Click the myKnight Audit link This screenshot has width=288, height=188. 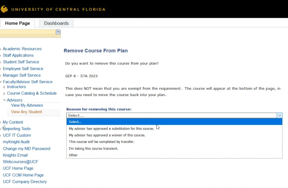coord(16,142)
